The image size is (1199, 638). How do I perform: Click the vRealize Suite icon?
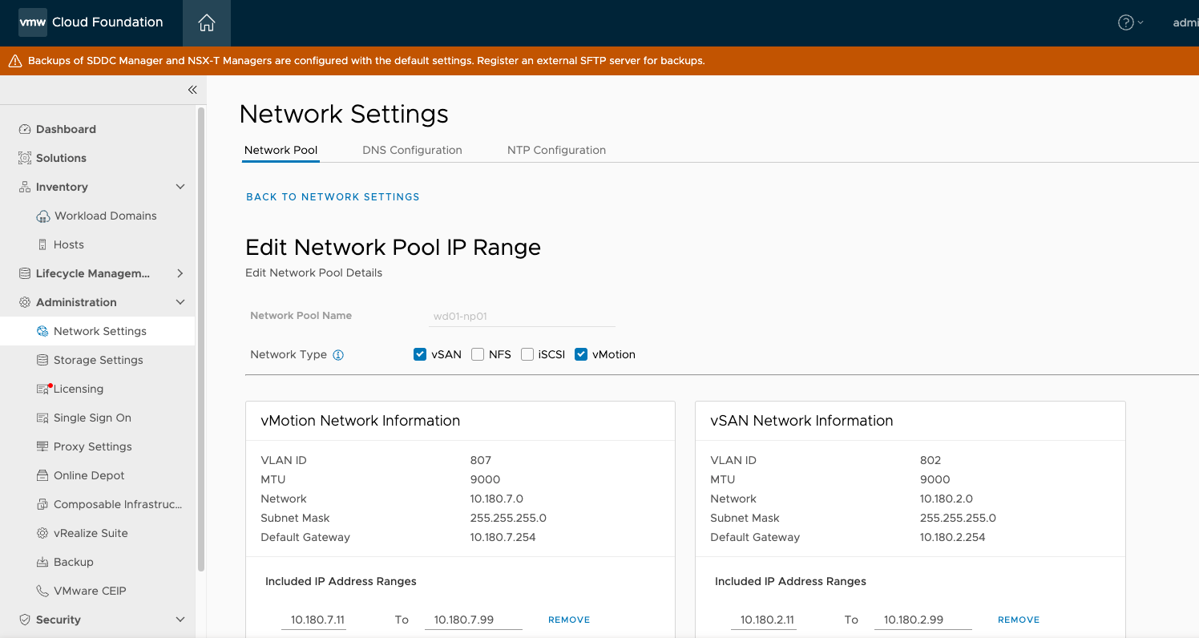(x=42, y=533)
